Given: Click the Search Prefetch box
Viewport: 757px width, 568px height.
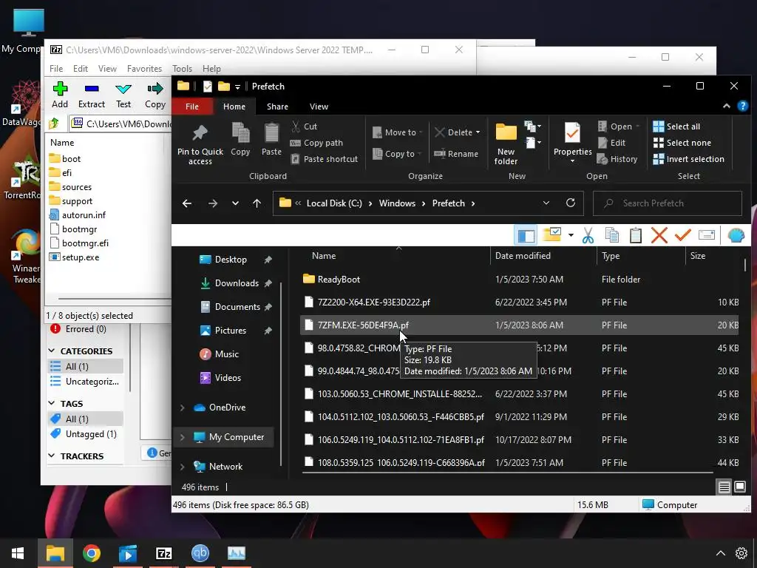Looking at the screenshot, I should tap(668, 203).
